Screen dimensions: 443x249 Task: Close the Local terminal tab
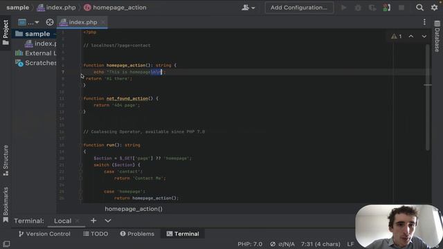tap(78, 221)
